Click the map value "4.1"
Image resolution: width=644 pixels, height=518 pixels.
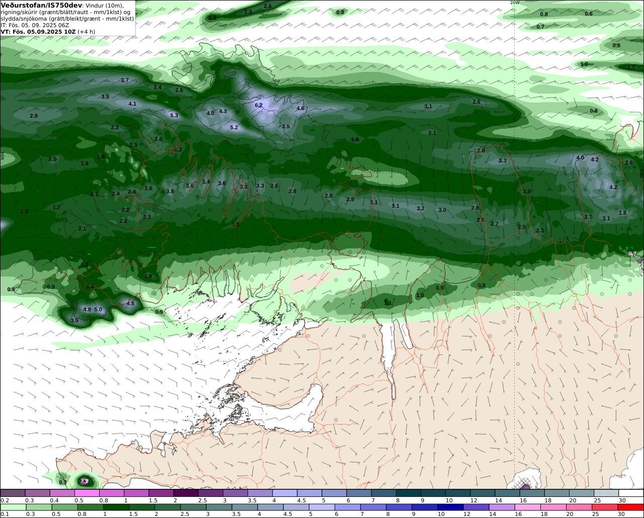pos(132,104)
